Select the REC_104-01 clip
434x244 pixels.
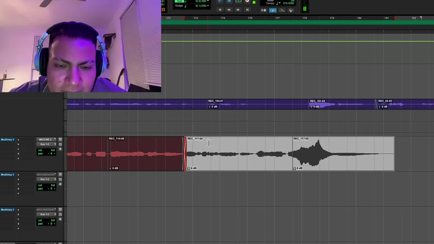258,104
